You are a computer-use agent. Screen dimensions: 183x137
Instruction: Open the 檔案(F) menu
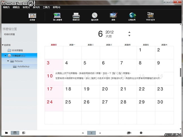click(x=6, y=7)
